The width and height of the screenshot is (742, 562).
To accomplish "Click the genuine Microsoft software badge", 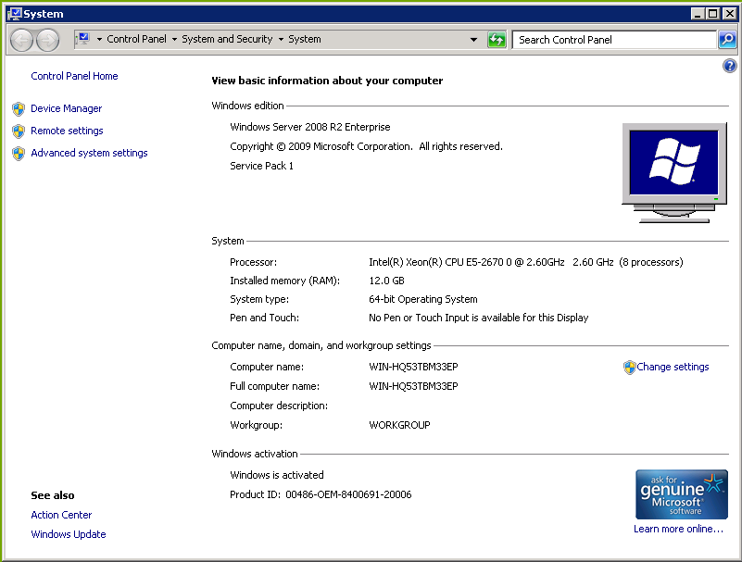I will coord(682,494).
